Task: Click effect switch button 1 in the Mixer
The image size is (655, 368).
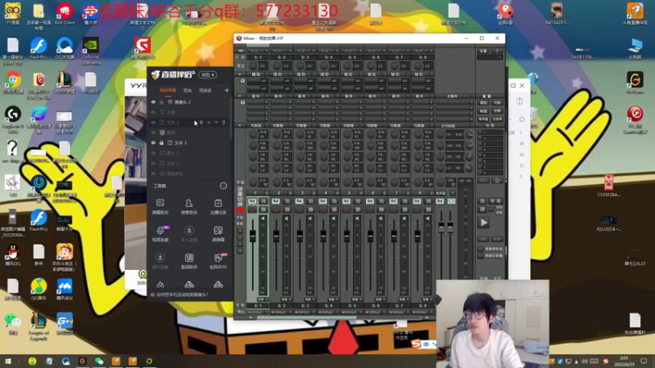Action: (240, 231)
